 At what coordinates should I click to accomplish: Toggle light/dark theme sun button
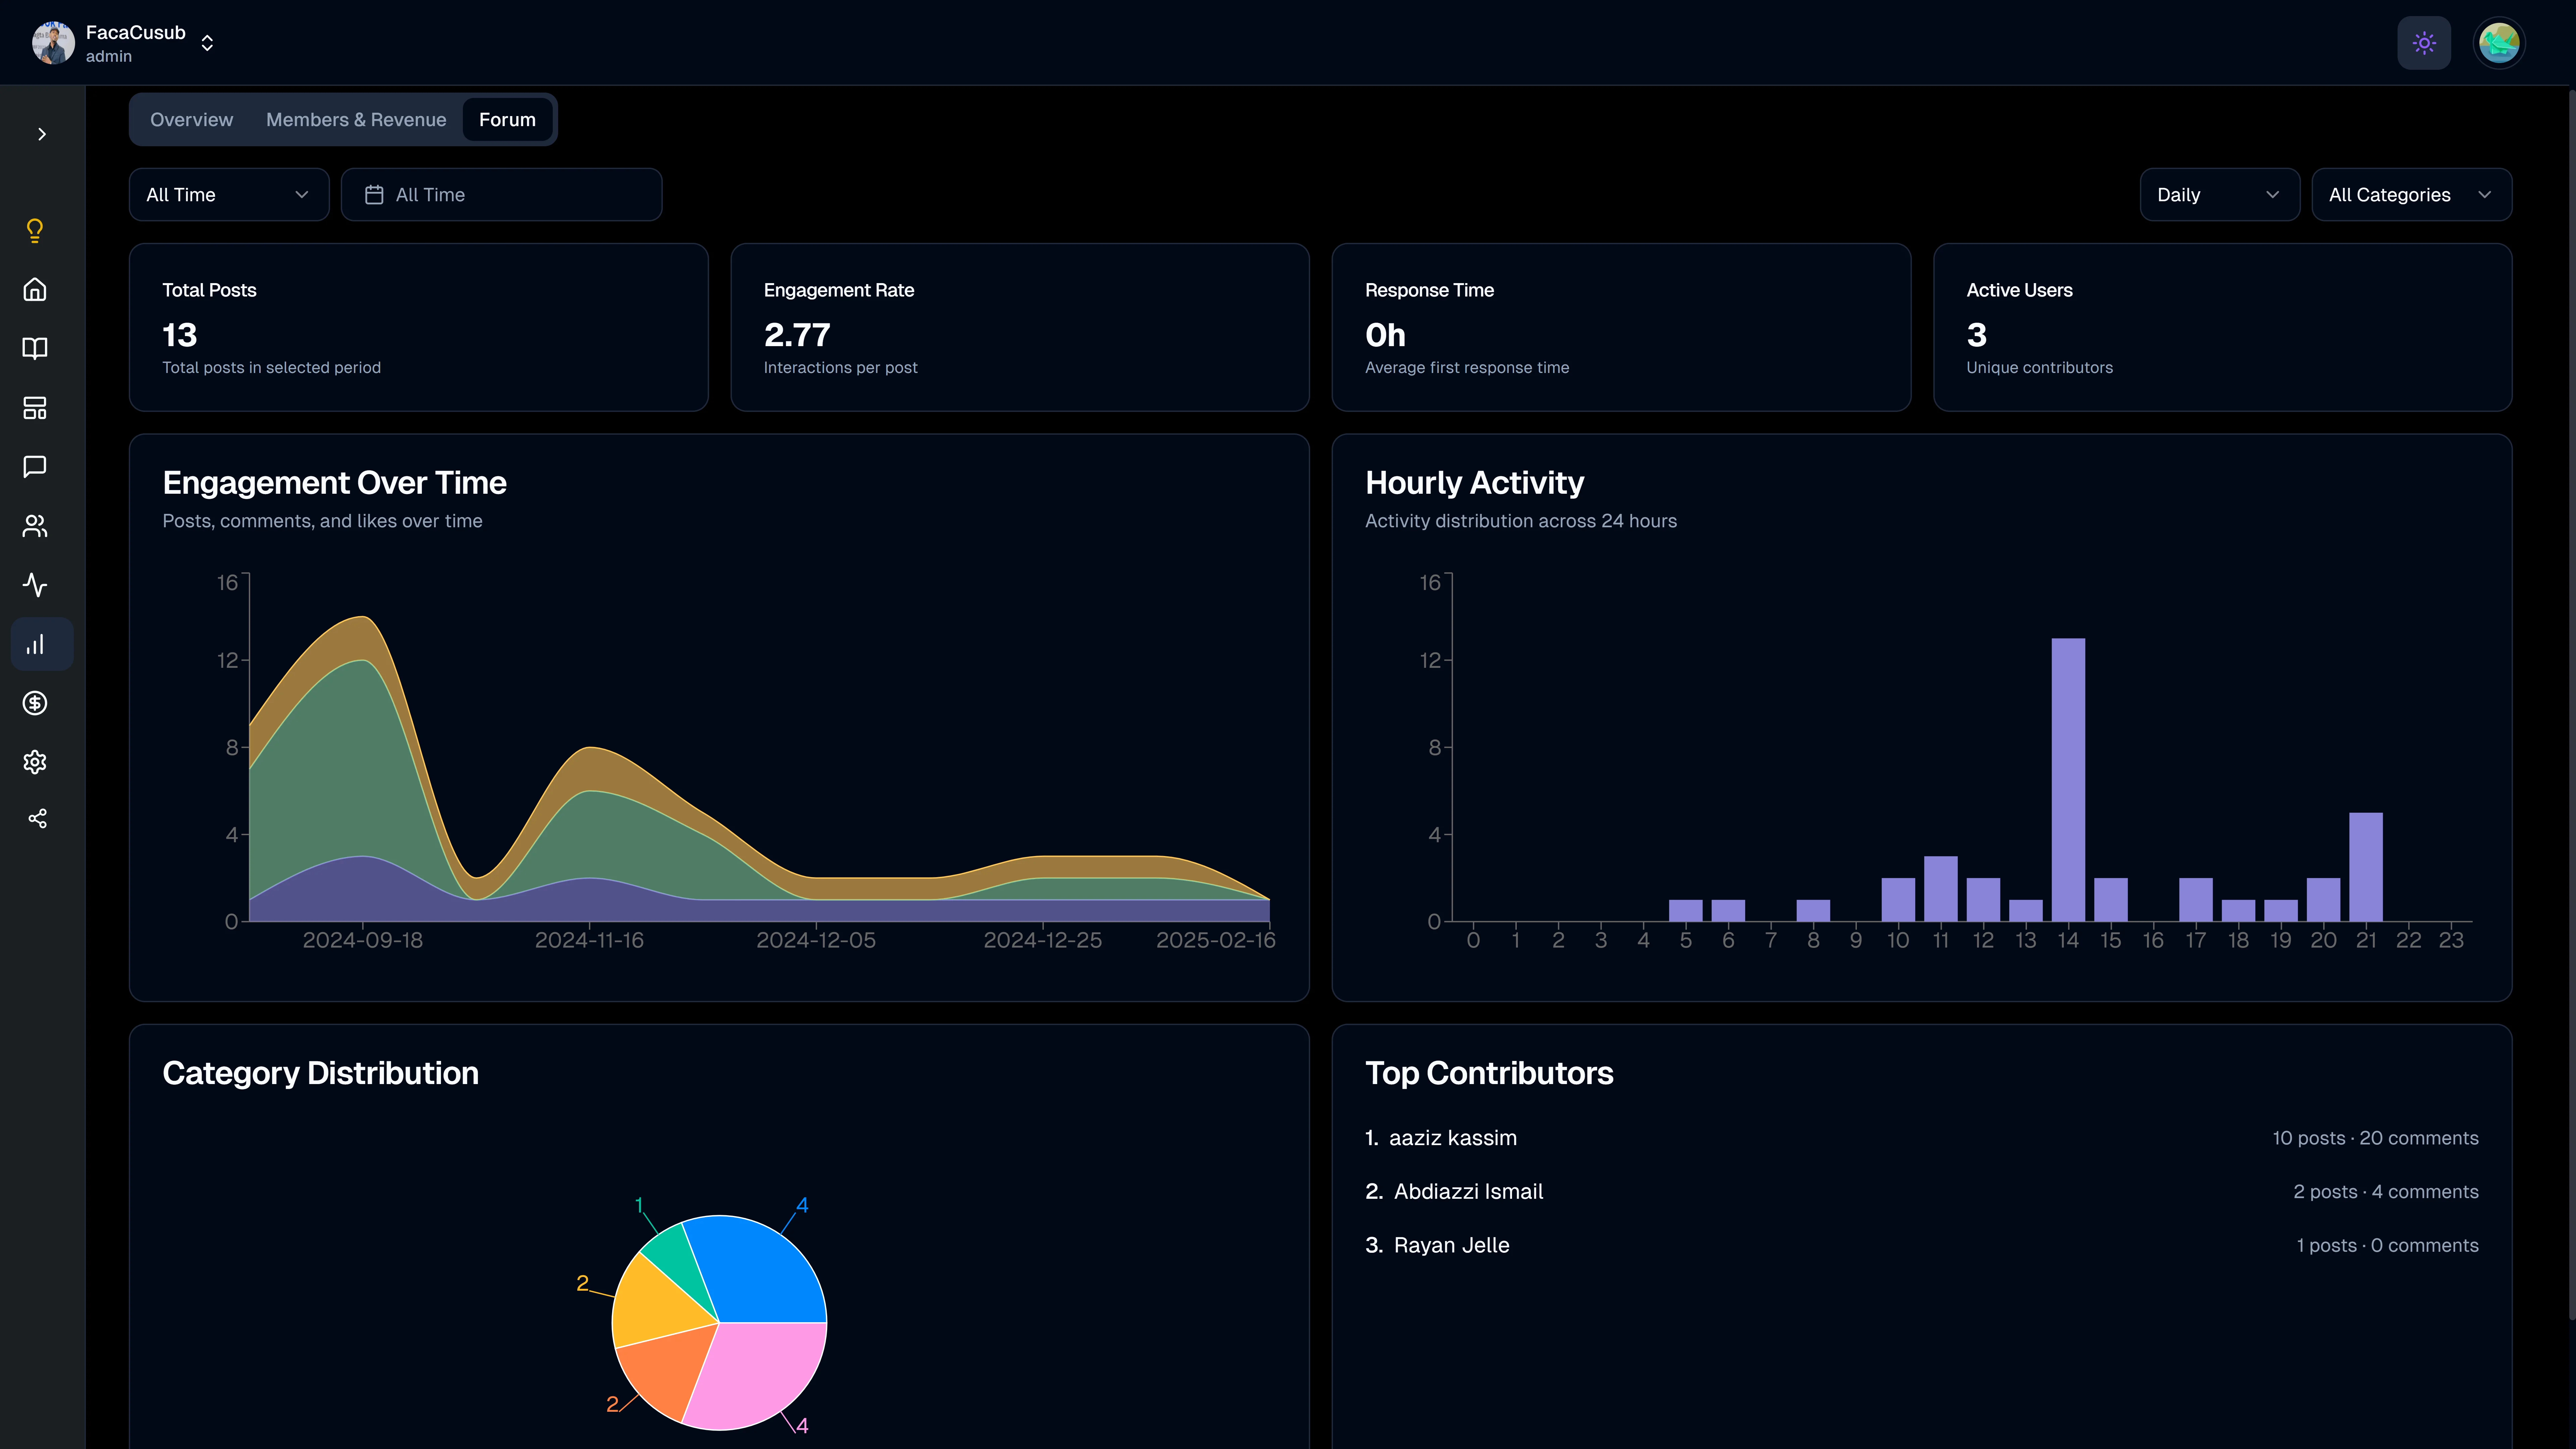pyautogui.click(x=2424, y=43)
